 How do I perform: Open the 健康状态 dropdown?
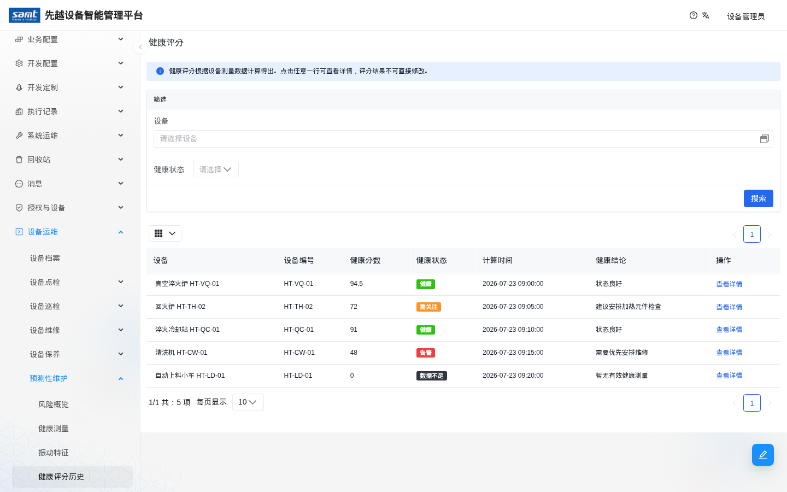[x=216, y=169]
